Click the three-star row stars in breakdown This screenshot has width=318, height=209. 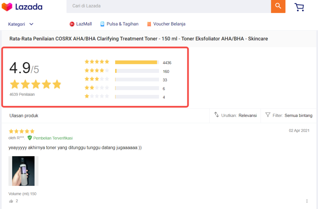[x=97, y=79]
